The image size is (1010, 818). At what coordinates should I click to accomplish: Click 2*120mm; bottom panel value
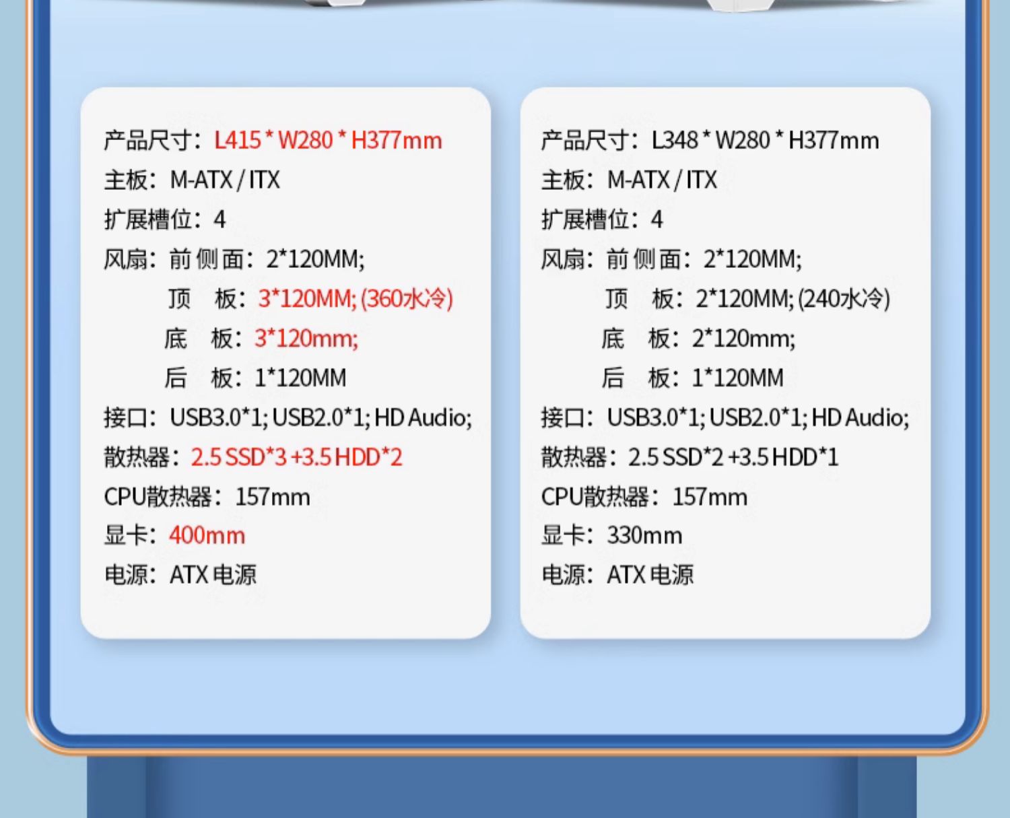pyautogui.click(x=744, y=338)
